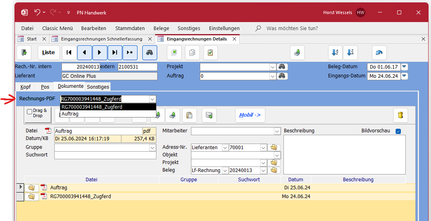Go to the previous record
This screenshot has width=431, height=221.
(85, 53)
